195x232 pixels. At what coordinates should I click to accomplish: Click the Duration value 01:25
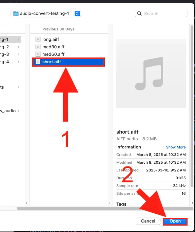point(181,178)
